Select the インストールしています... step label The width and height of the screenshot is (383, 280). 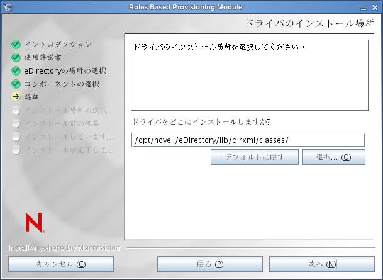point(69,137)
